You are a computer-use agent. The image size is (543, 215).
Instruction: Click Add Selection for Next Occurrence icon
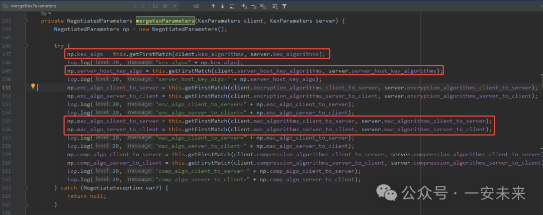point(244,7)
